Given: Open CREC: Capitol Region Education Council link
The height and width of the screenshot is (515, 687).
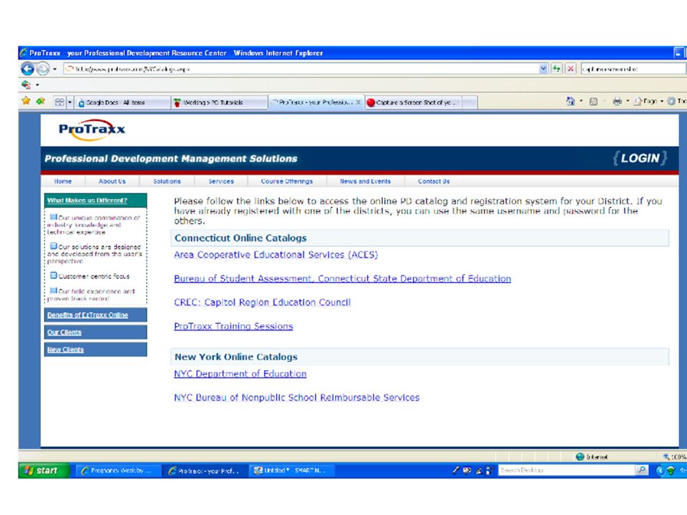Looking at the screenshot, I should (263, 303).
